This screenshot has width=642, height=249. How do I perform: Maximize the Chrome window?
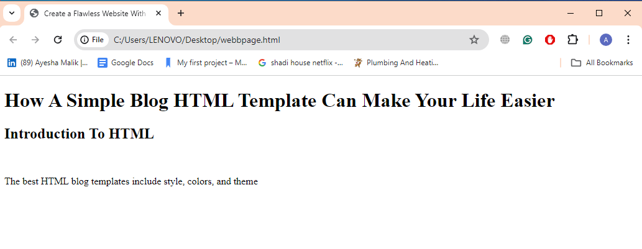(x=599, y=14)
